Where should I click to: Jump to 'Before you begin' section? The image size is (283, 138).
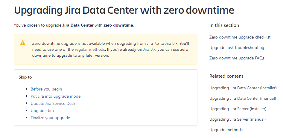click(x=46, y=89)
